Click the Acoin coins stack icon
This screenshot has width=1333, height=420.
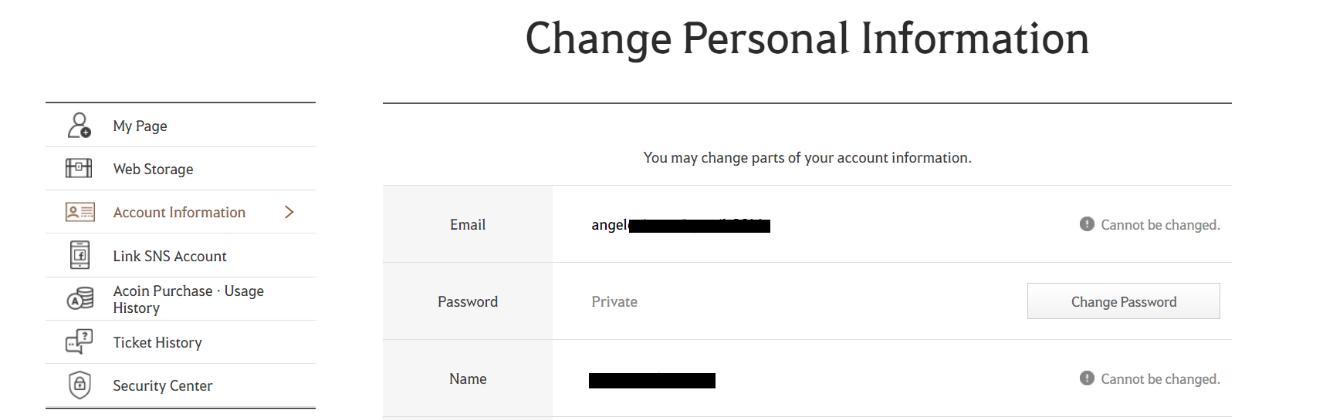tap(80, 298)
